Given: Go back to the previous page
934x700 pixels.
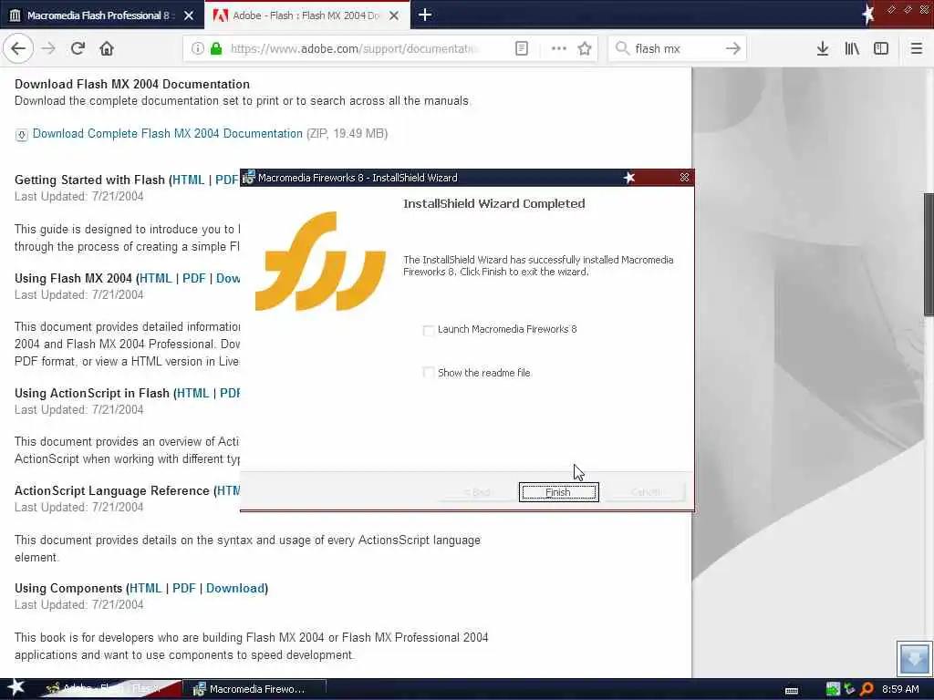Looking at the screenshot, I should tap(18, 48).
